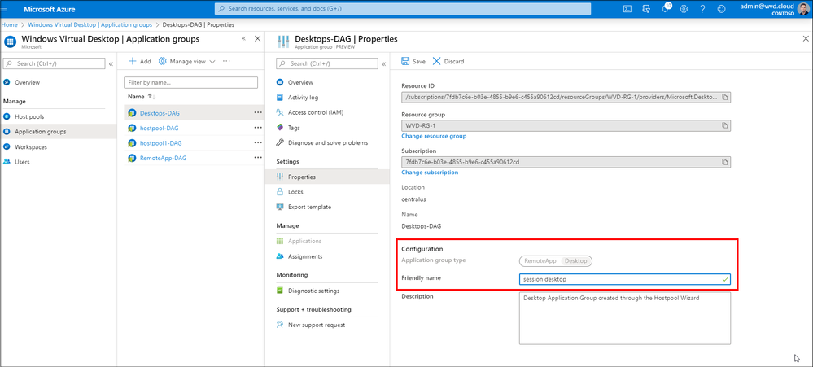Collapse the Desktops-DAG resource menu
Image resolution: width=813 pixels, height=367 pixels.
[x=383, y=64]
